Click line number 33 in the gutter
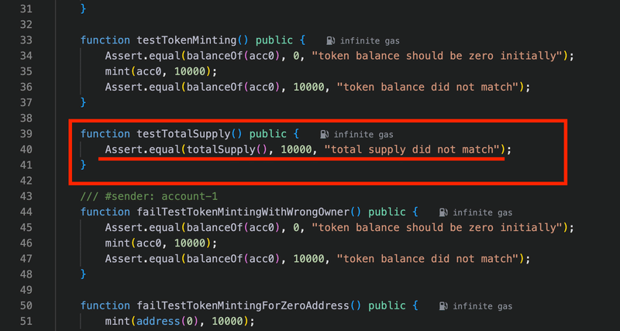Image resolution: width=620 pixels, height=331 pixels. (x=26, y=40)
